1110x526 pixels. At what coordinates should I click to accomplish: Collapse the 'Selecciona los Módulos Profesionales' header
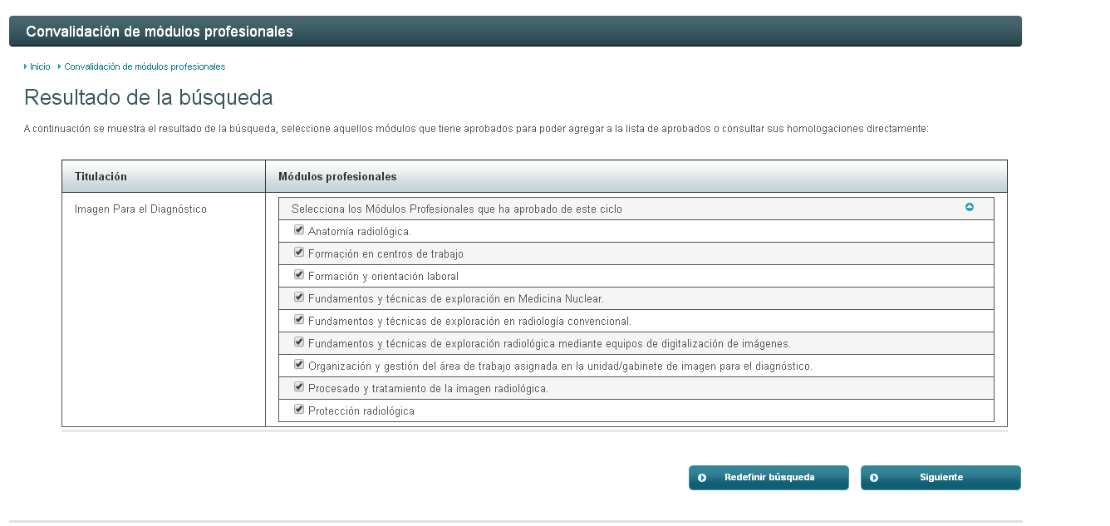pyautogui.click(x=457, y=209)
